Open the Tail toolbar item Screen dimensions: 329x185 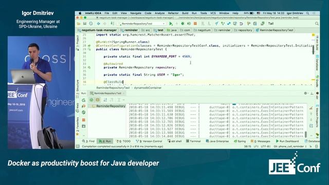point(271,24)
